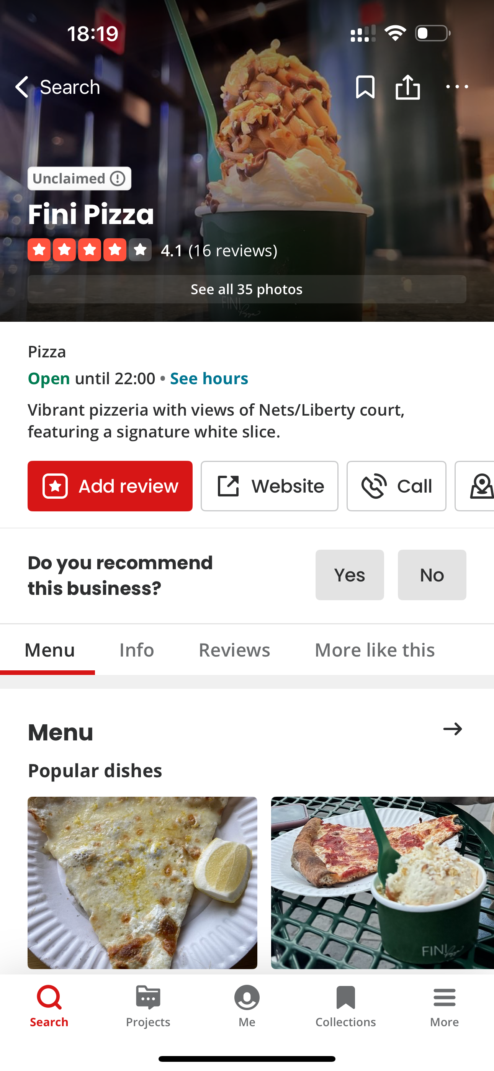Tap the share icon
The height and width of the screenshot is (1071, 494).
click(x=407, y=87)
